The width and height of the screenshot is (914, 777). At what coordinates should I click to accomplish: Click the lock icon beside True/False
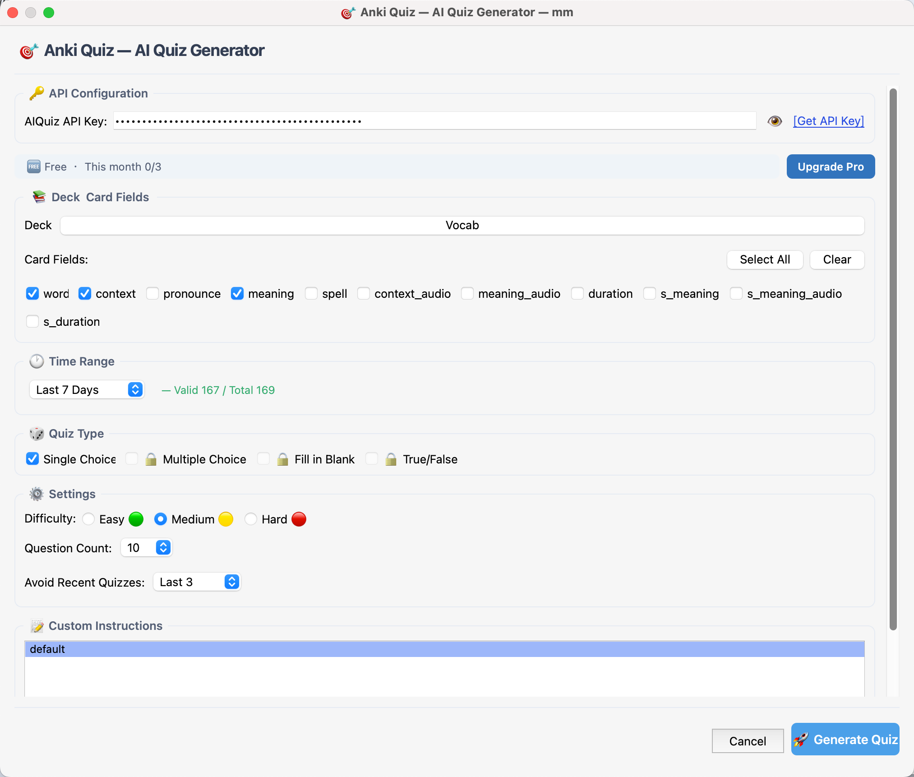point(391,459)
